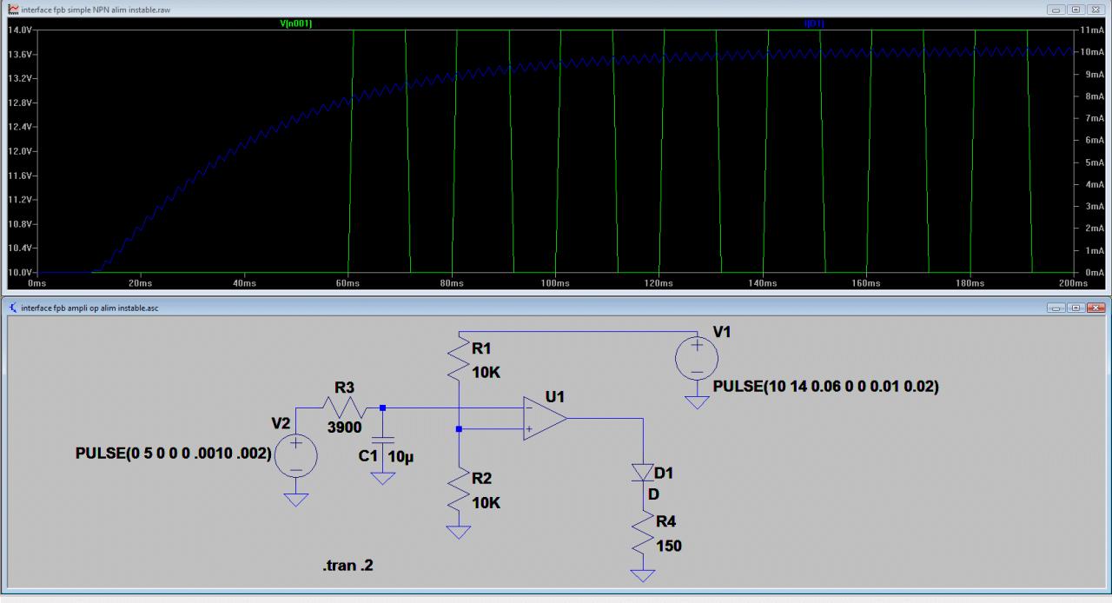Click the ground symbol below R4
This screenshot has width=1112, height=603.
coord(644,574)
